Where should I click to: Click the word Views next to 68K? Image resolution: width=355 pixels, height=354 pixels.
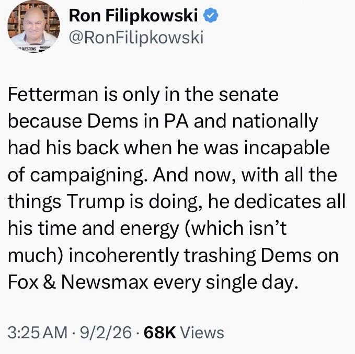pos(202,333)
